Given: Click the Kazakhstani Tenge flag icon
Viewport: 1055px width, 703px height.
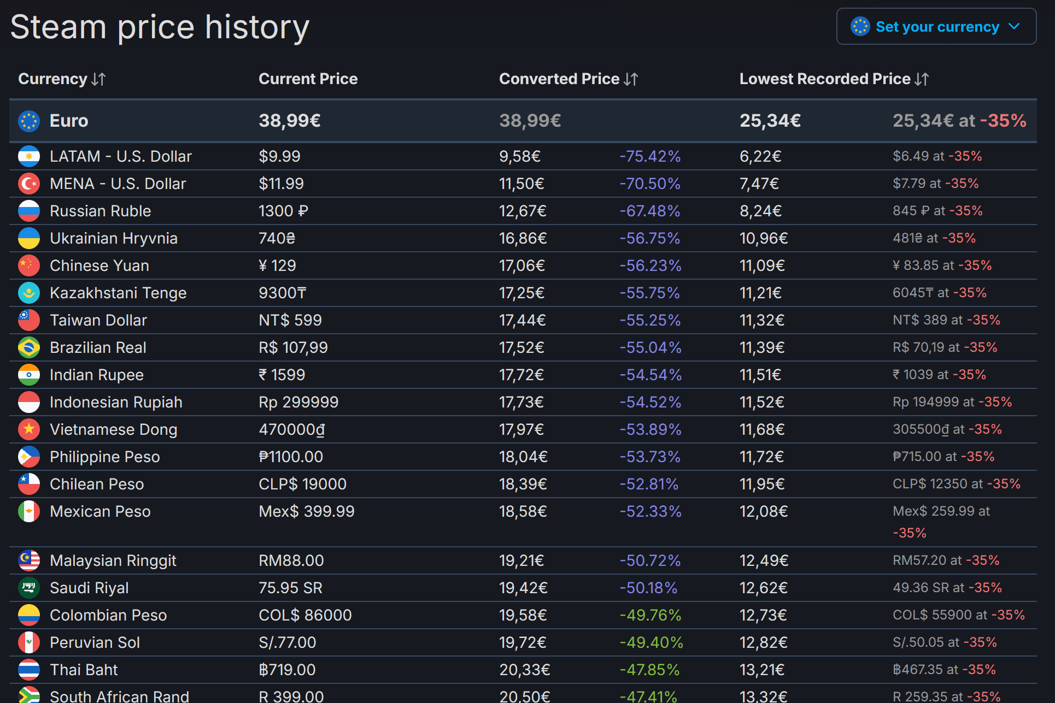Looking at the screenshot, I should [28, 293].
